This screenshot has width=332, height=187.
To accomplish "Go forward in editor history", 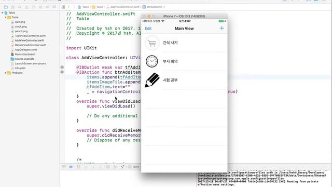I will pos(74,7).
